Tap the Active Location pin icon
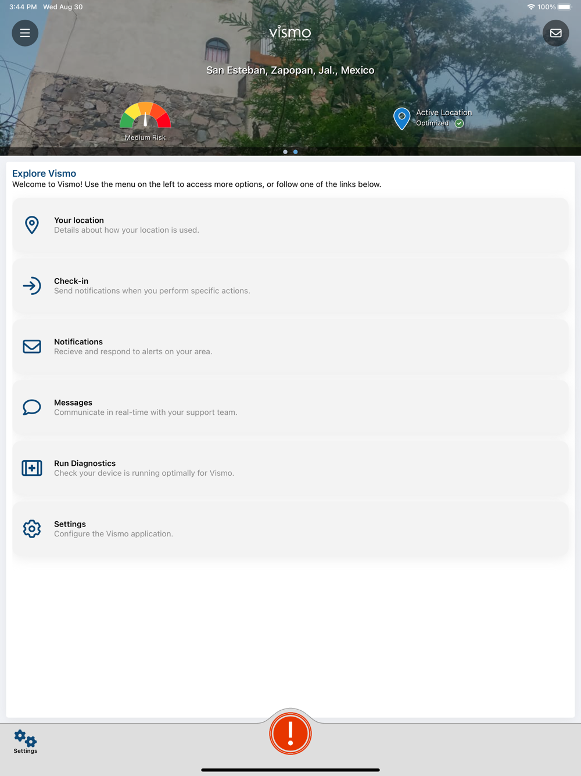 (x=401, y=119)
